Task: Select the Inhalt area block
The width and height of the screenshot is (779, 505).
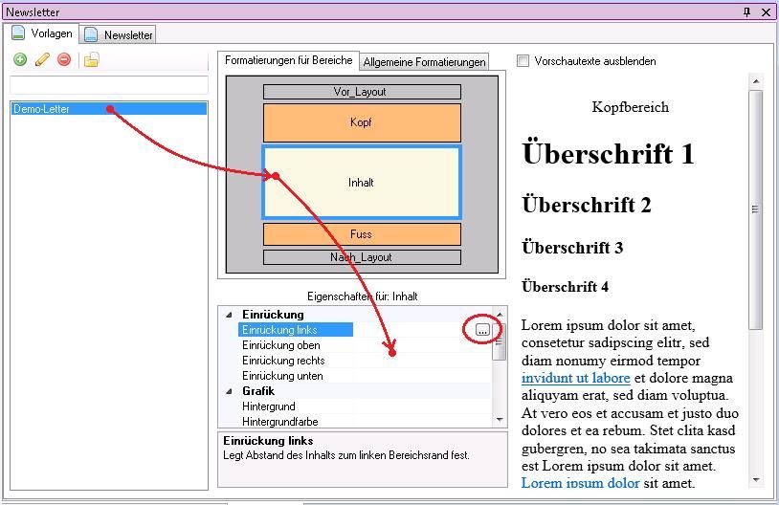Action: tap(362, 183)
